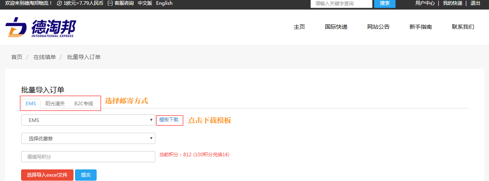This screenshot has height=181, width=489.
Task: Open 新手指南 navigation item
Action: tap(421, 27)
